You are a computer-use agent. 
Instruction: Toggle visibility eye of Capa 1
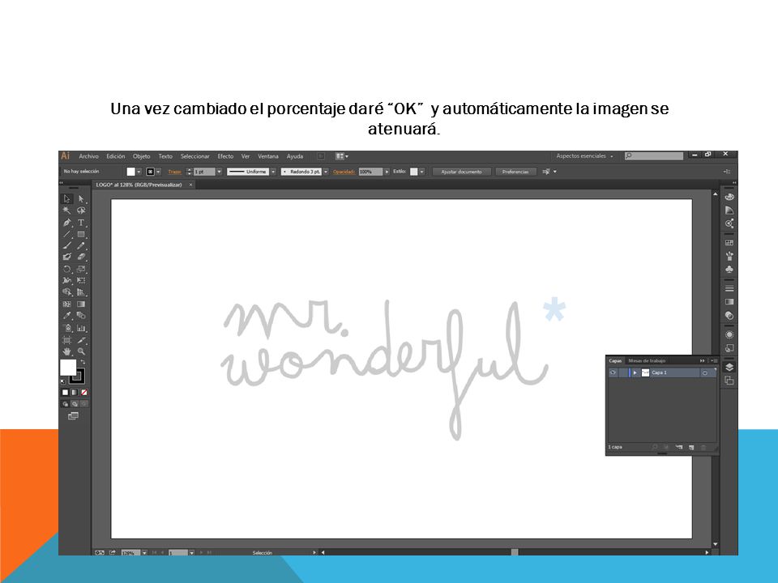coord(613,372)
